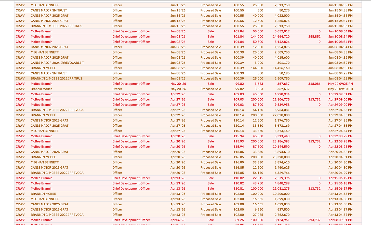371x225 pixels.
Task: Open CANIS MAJOR 2024 IRREVOCABLE T name
Action: (57, 63)
